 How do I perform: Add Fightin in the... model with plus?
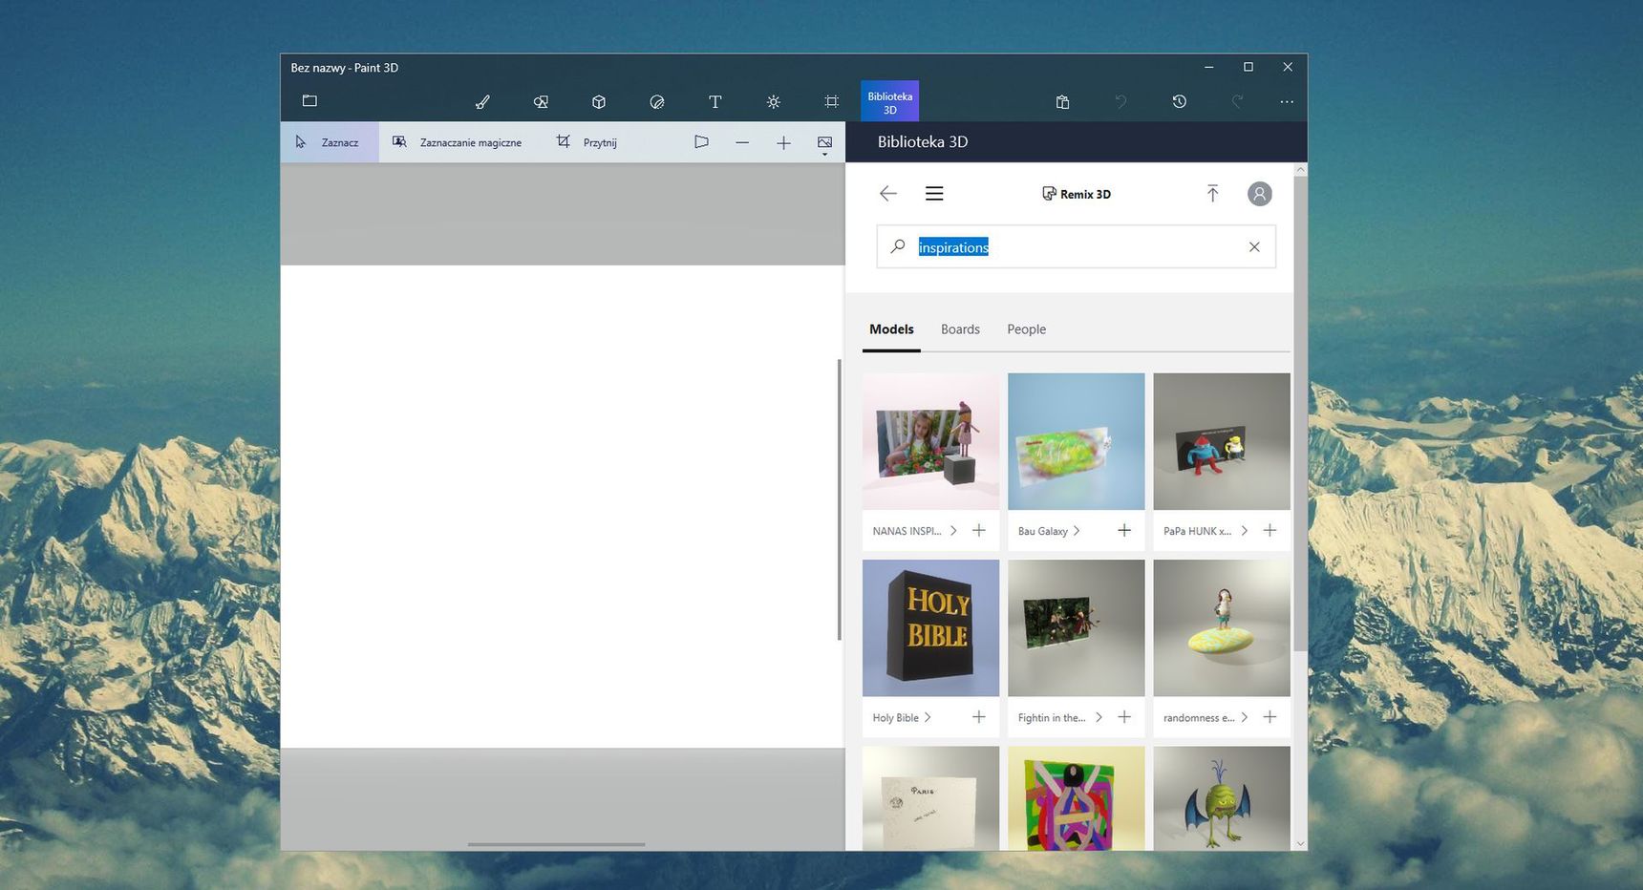coord(1124,717)
